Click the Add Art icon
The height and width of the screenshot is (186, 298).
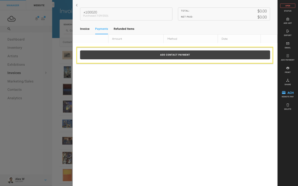(288, 19)
